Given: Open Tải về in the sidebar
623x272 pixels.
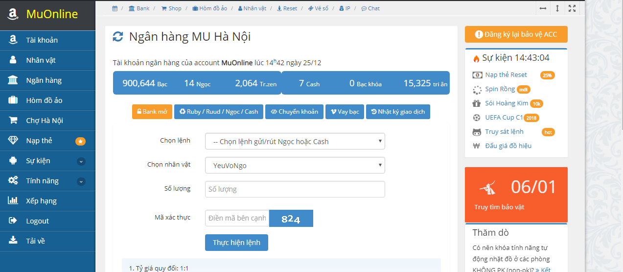Looking at the screenshot, I should [47, 241].
